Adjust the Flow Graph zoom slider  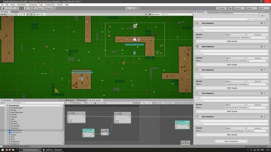tap(95, 103)
